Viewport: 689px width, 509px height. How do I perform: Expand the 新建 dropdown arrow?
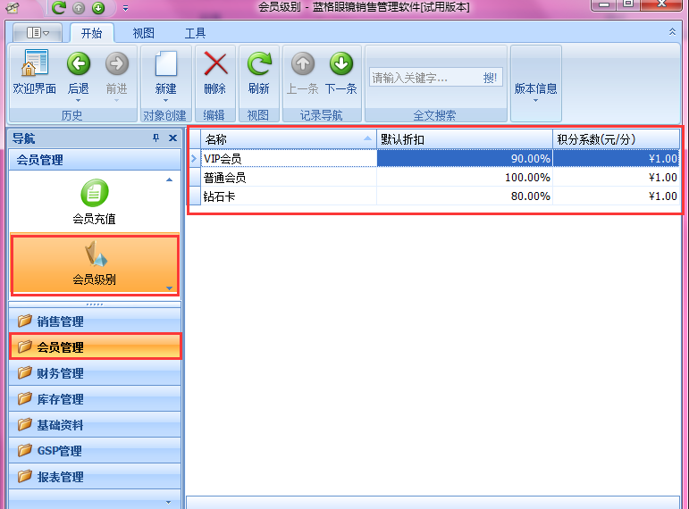[165, 100]
